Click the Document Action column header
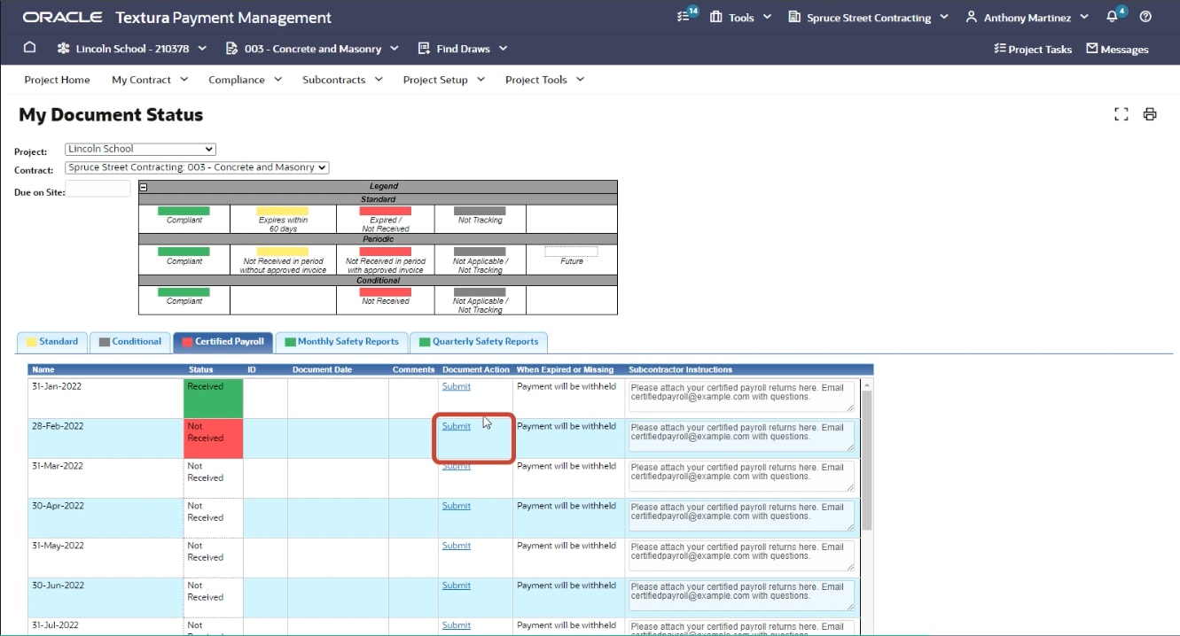1180x636 pixels. [x=476, y=369]
